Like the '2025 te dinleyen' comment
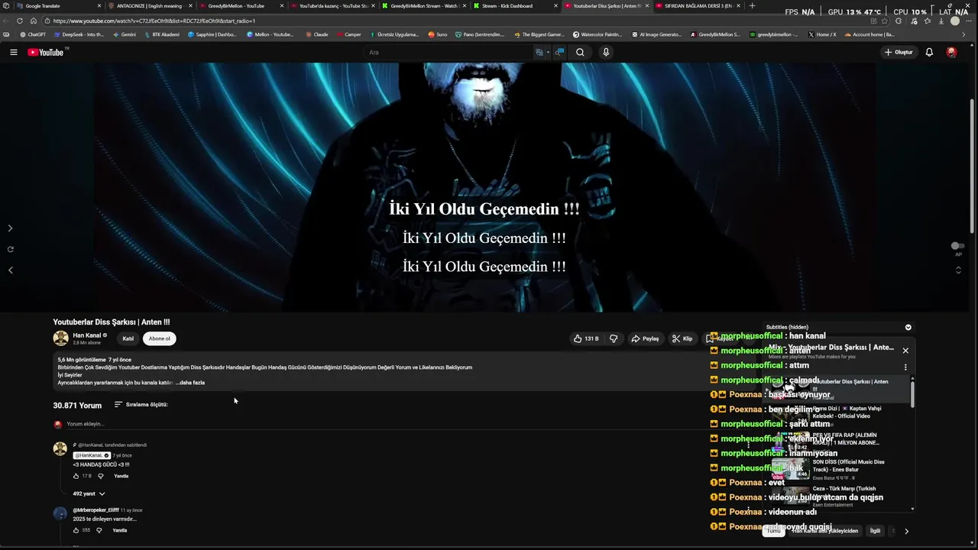The height and width of the screenshot is (550, 978). [76, 530]
